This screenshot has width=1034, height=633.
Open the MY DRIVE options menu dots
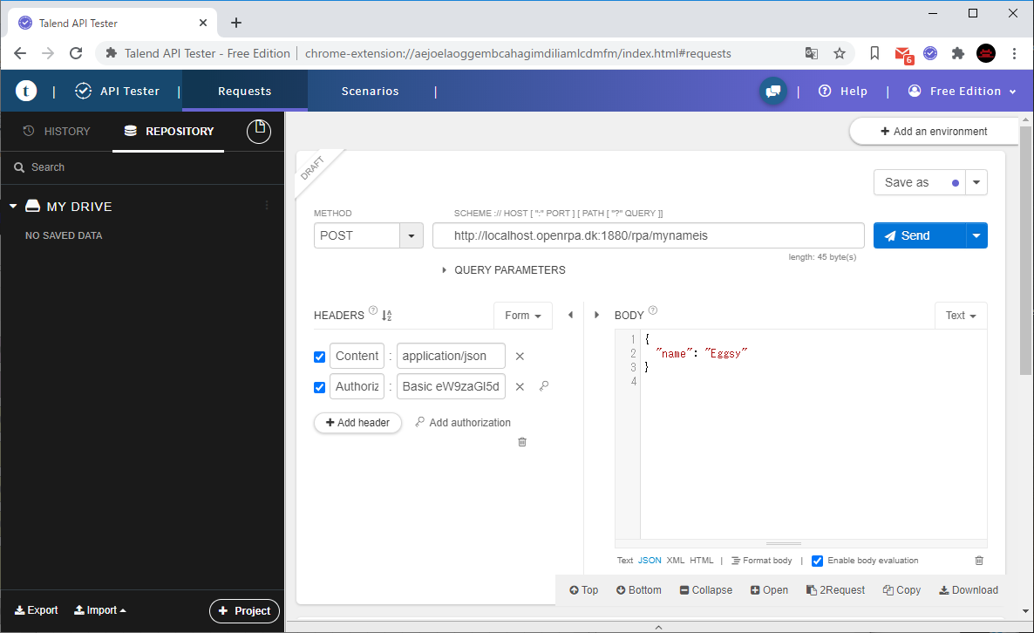point(267,206)
